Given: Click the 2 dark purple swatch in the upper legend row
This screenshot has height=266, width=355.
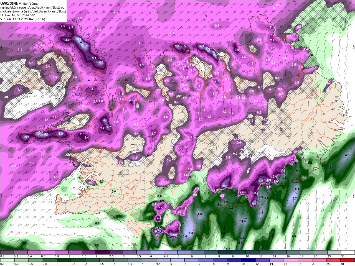Looking at the screenshot, I should 102,252.
